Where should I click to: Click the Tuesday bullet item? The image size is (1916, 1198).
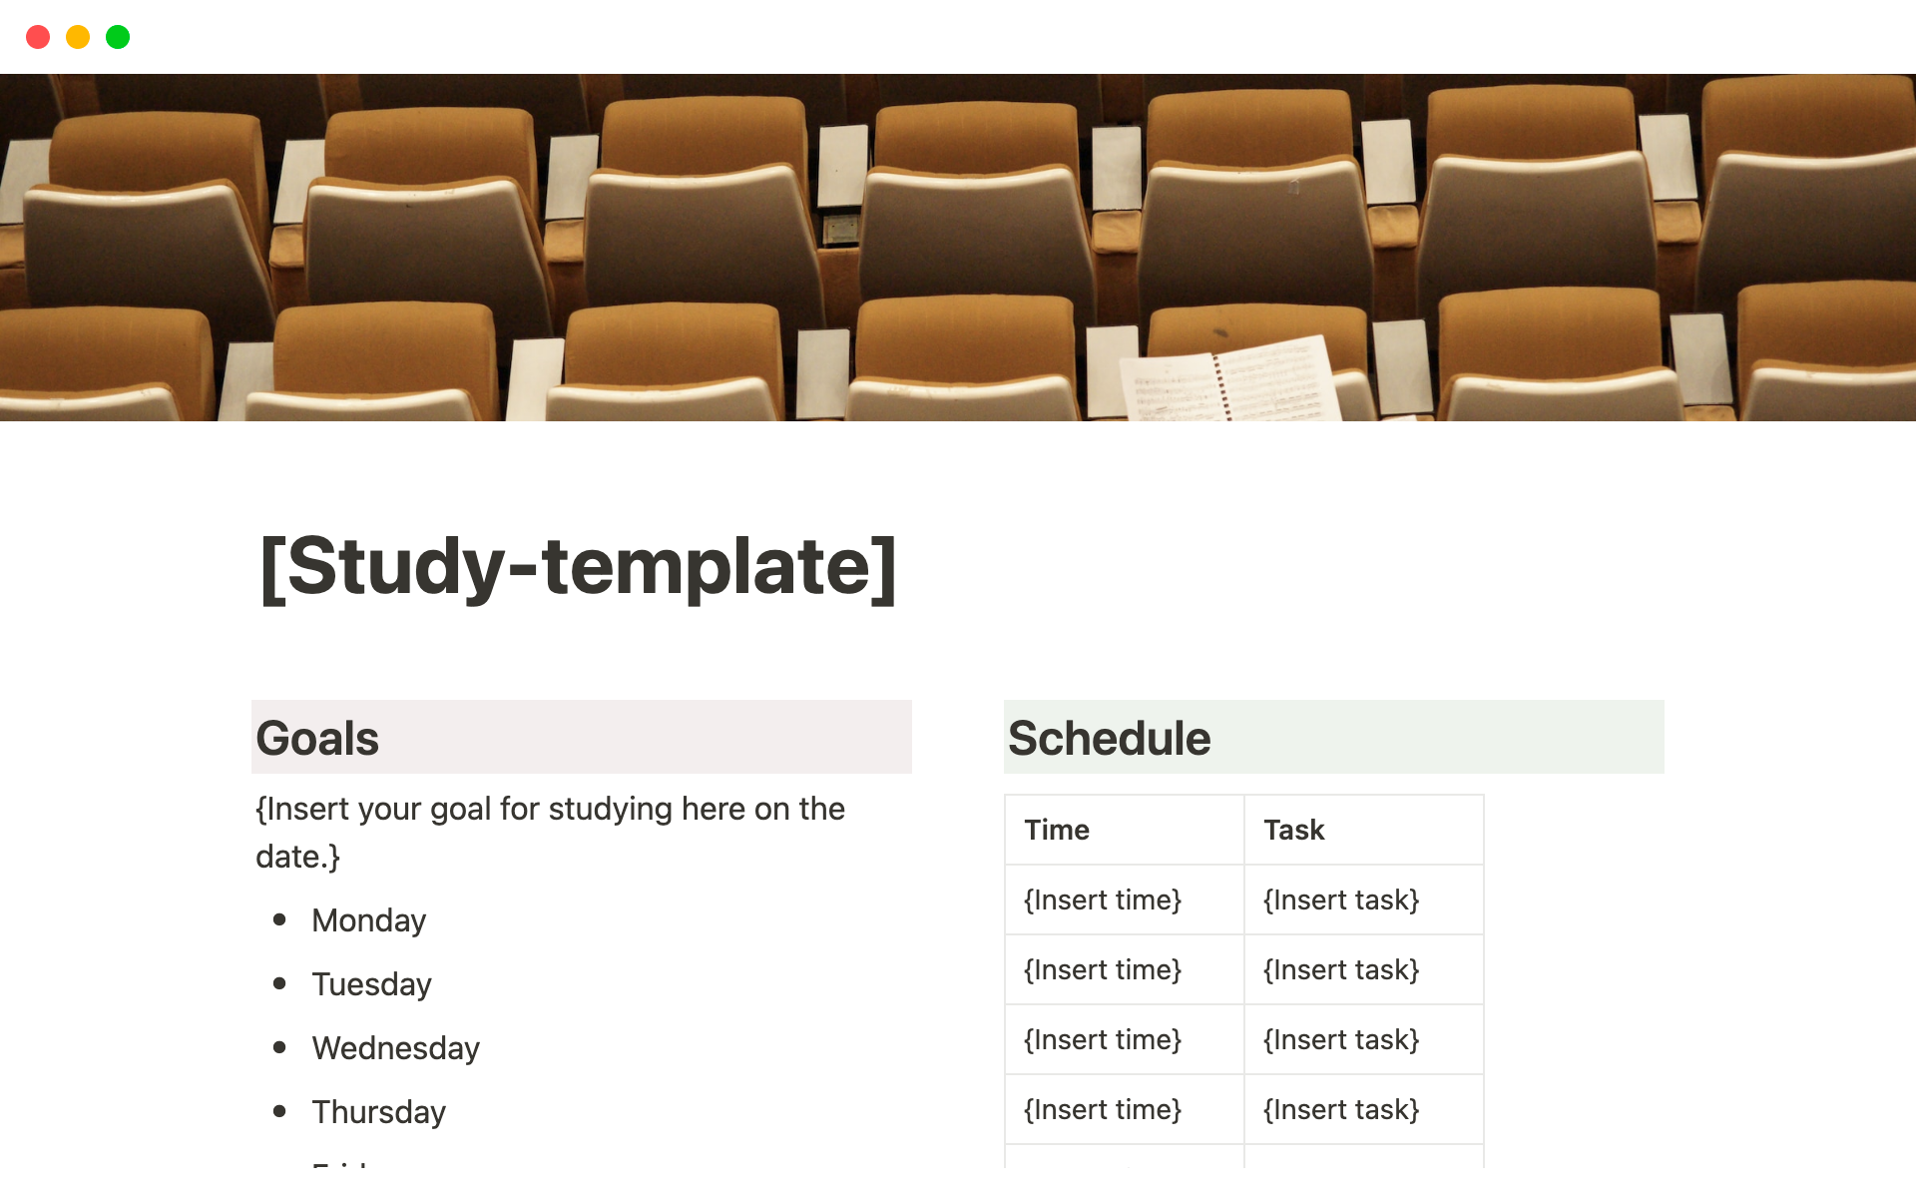click(x=371, y=984)
